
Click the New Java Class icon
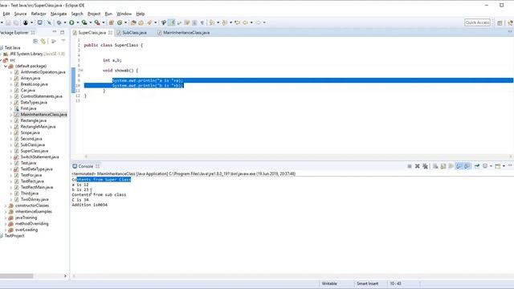pyautogui.click(x=120, y=22)
